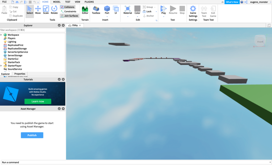Click the Filter workspace field
Viewport: 272px width, 165px height.
click(32, 30)
